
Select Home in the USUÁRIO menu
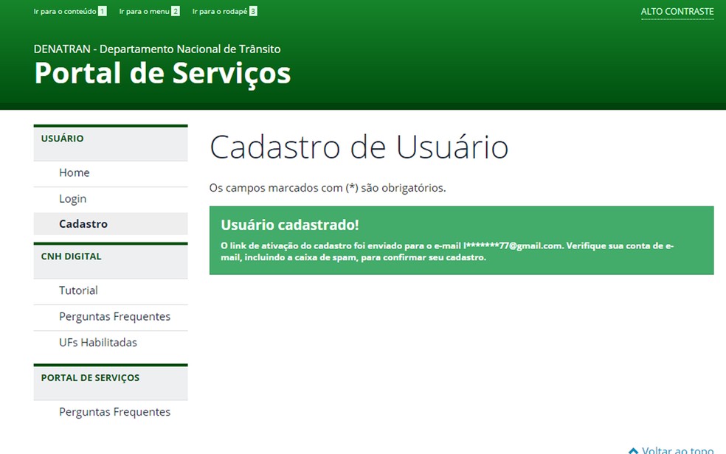coord(75,172)
